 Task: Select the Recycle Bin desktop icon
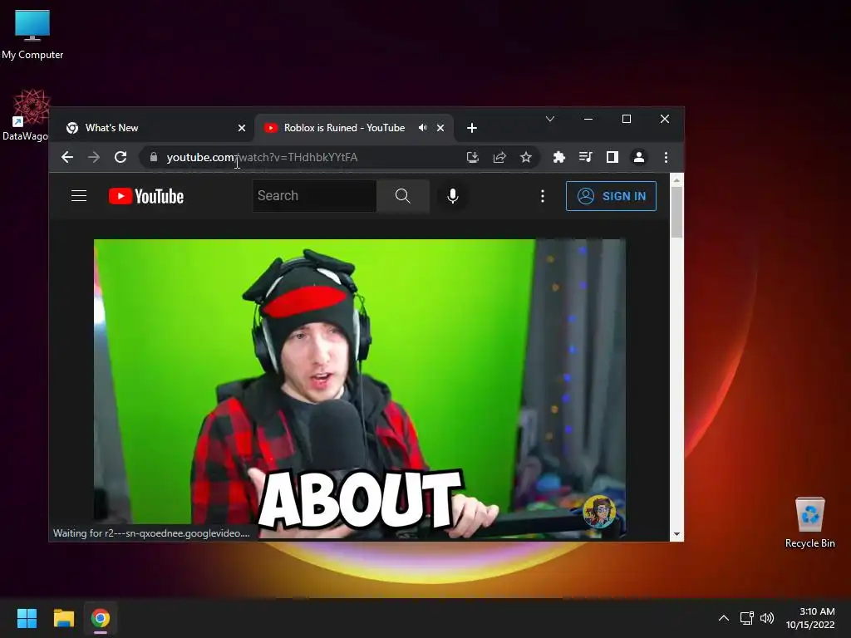pyautogui.click(x=809, y=523)
